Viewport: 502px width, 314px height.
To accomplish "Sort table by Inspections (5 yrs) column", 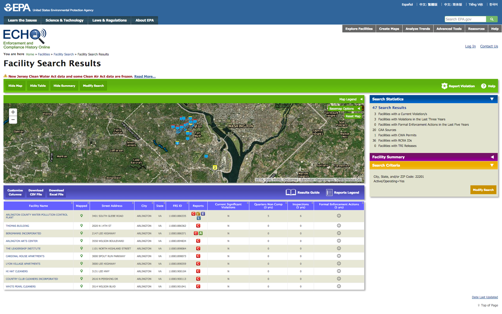I will (301, 206).
